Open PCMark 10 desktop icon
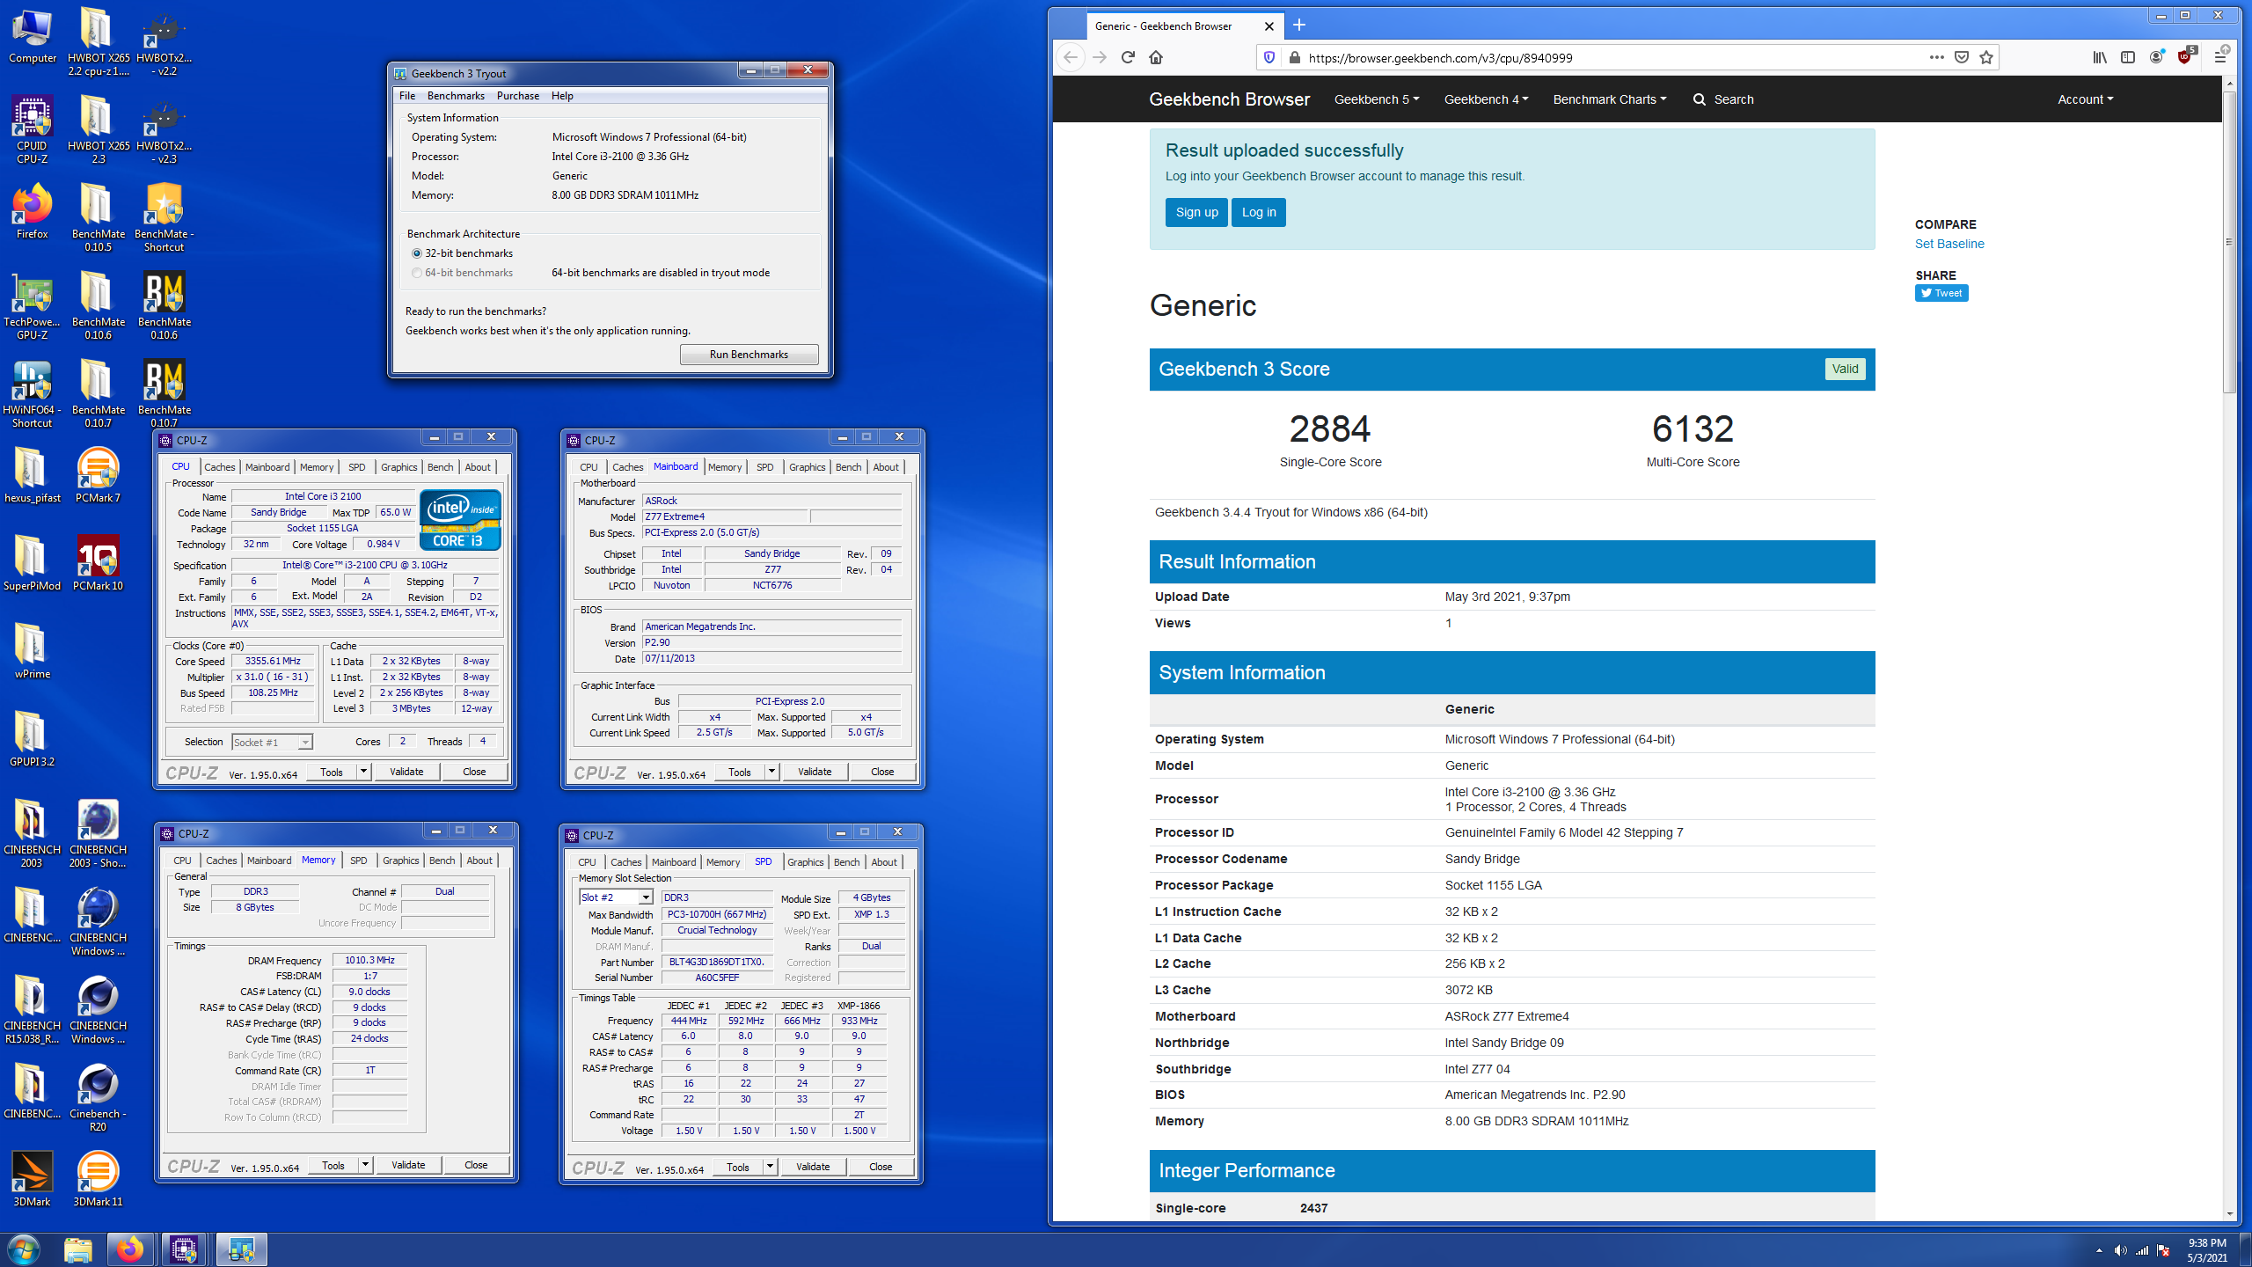This screenshot has height=1267, width=2252. (x=98, y=563)
